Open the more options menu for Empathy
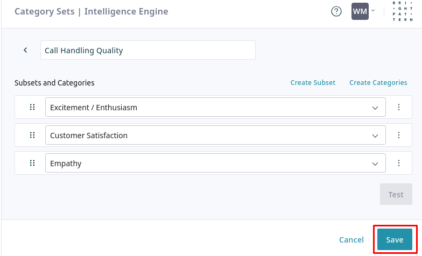 399,163
